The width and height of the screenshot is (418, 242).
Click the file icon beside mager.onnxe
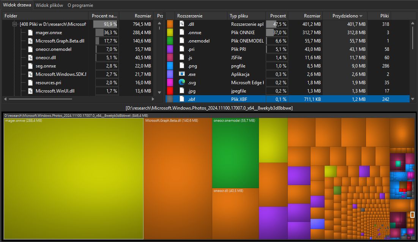[30, 33]
